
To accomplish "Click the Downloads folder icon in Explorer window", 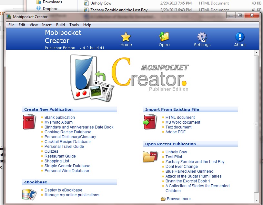I will pyautogui.click(x=39, y=2).
